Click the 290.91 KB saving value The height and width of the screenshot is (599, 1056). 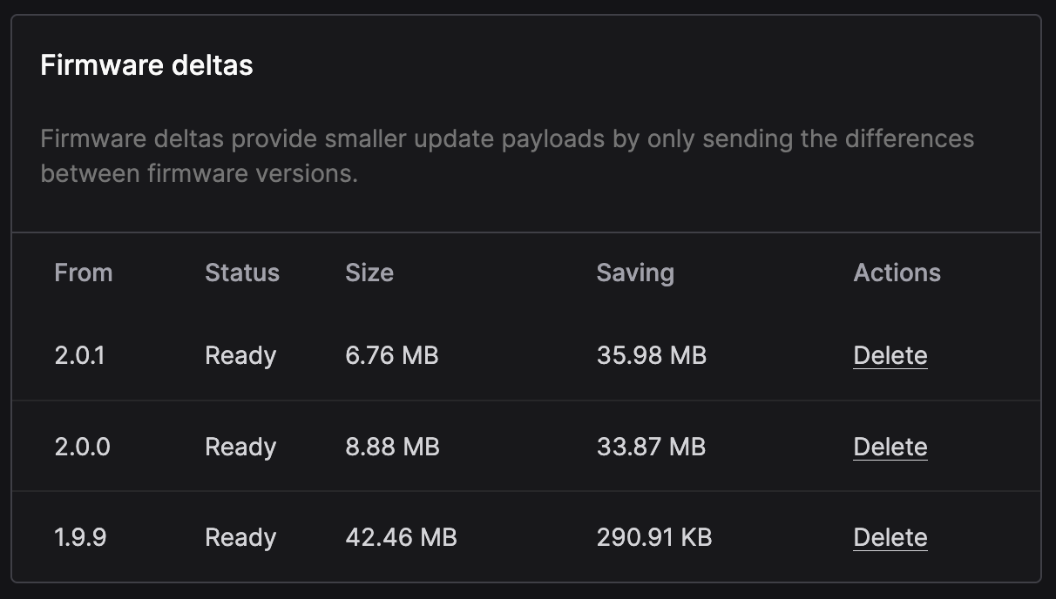point(654,537)
